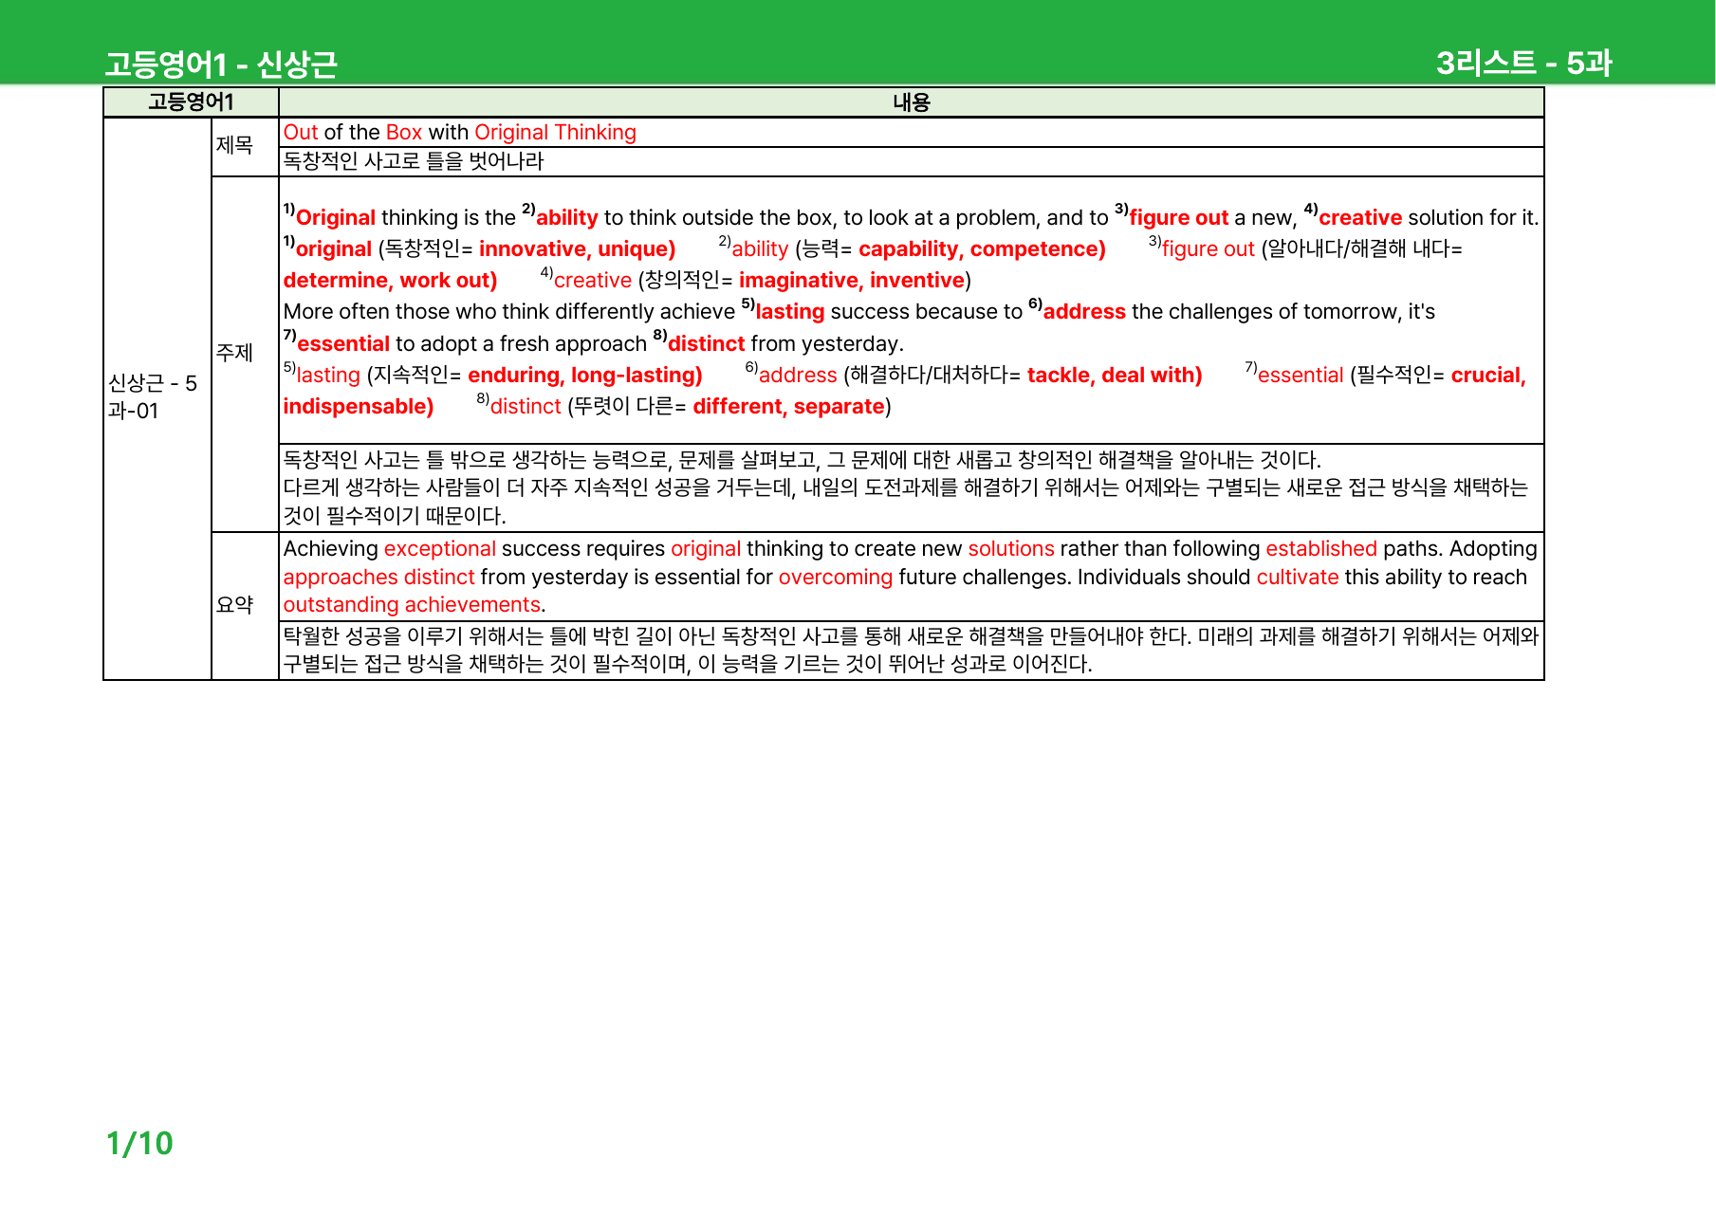Click the header title 고등영어1 - 신상근
The image size is (1716, 1213).
click(221, 64)
